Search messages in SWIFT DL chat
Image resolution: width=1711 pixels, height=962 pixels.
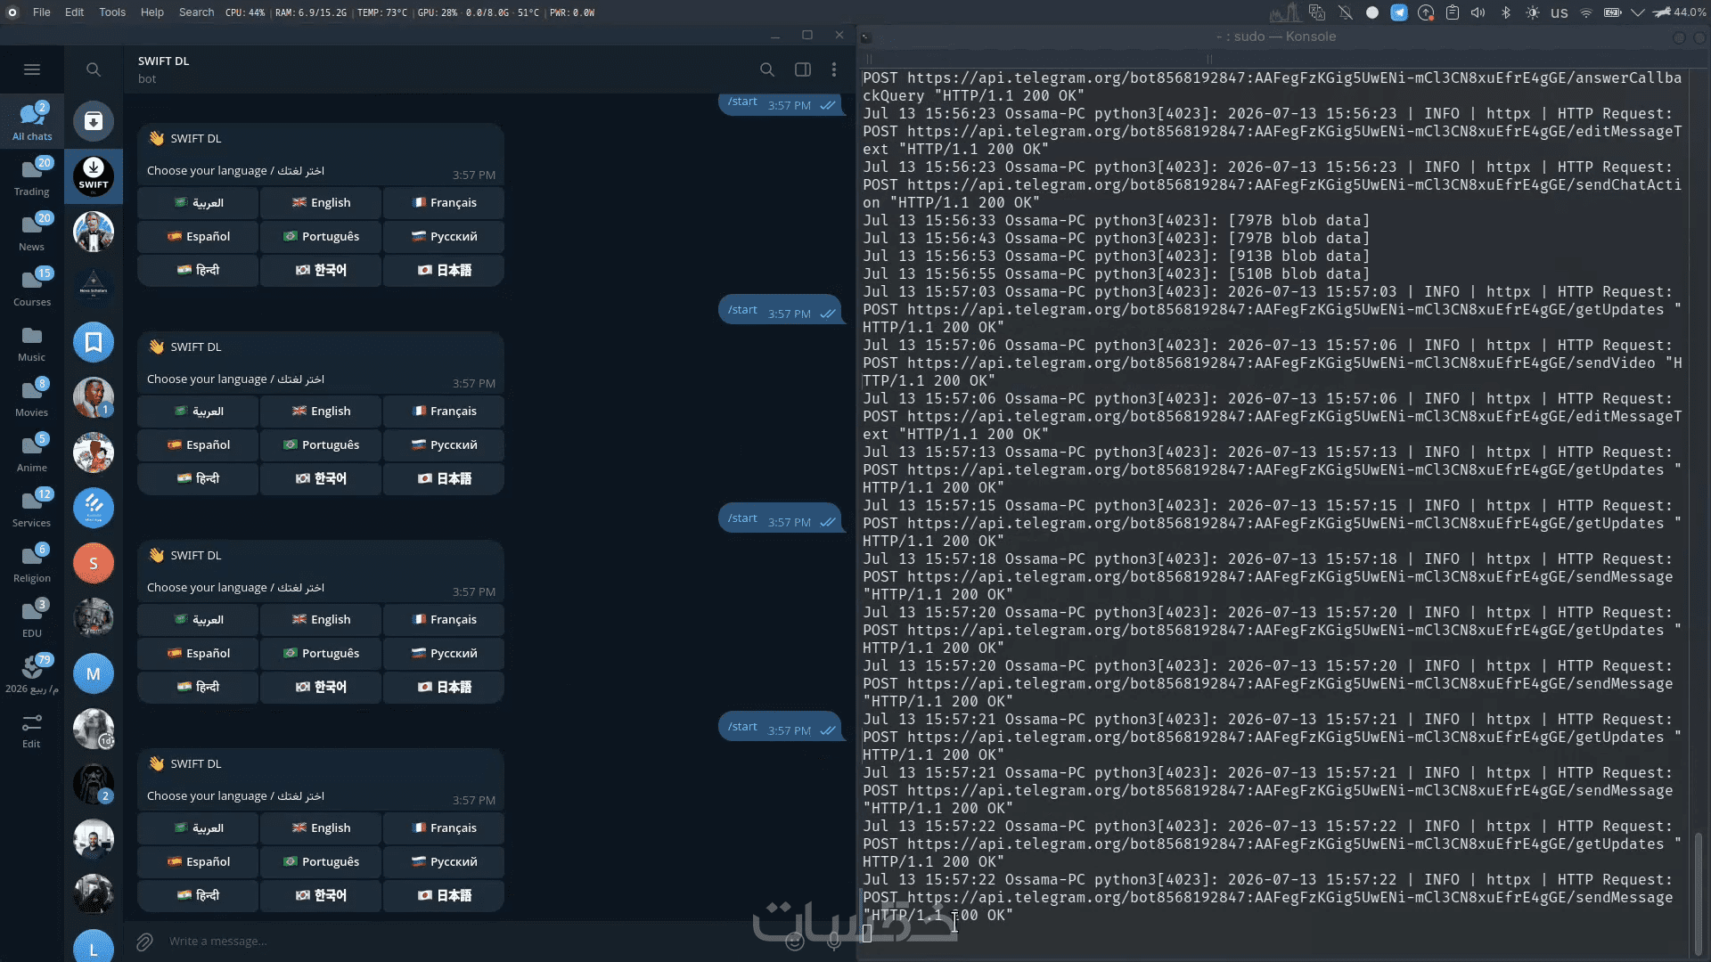(x=766, y=69)
